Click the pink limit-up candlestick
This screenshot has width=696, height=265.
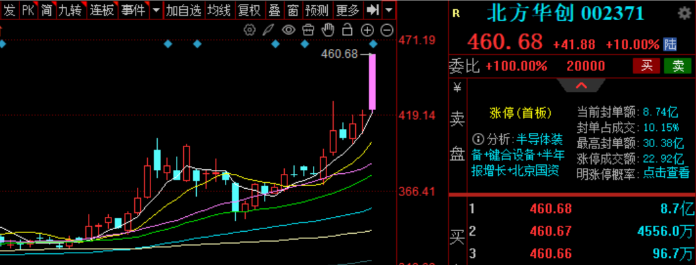pyautogui.click(x=372, y=81)
